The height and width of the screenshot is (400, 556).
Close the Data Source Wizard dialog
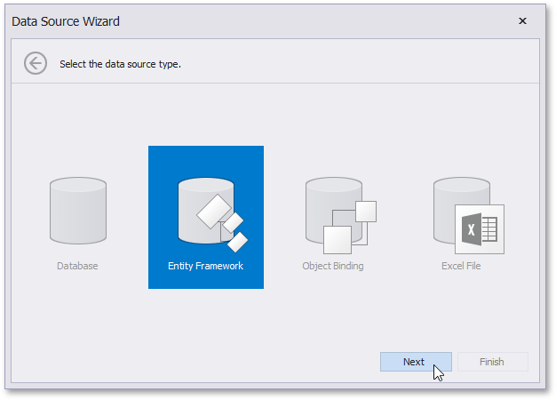(x=522, y=20)
